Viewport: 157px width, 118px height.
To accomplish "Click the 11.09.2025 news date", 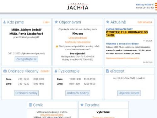I will (148, 41).
